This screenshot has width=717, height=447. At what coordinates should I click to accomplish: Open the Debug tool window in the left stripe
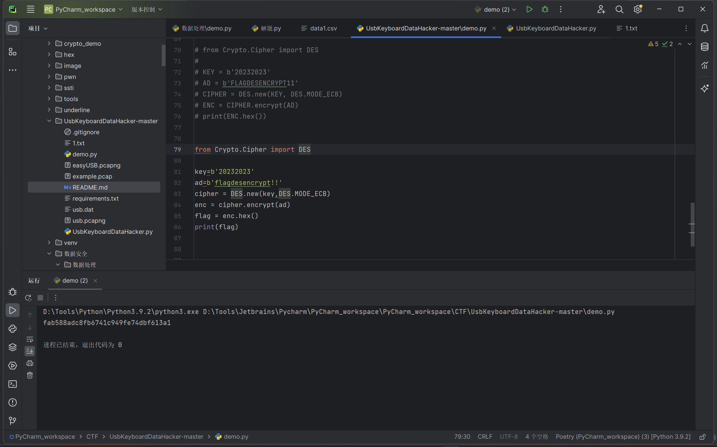13,292
